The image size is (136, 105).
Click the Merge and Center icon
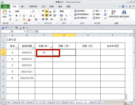tap(54, 15)
